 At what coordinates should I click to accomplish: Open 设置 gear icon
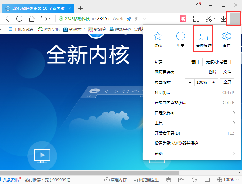coord(226,37)
